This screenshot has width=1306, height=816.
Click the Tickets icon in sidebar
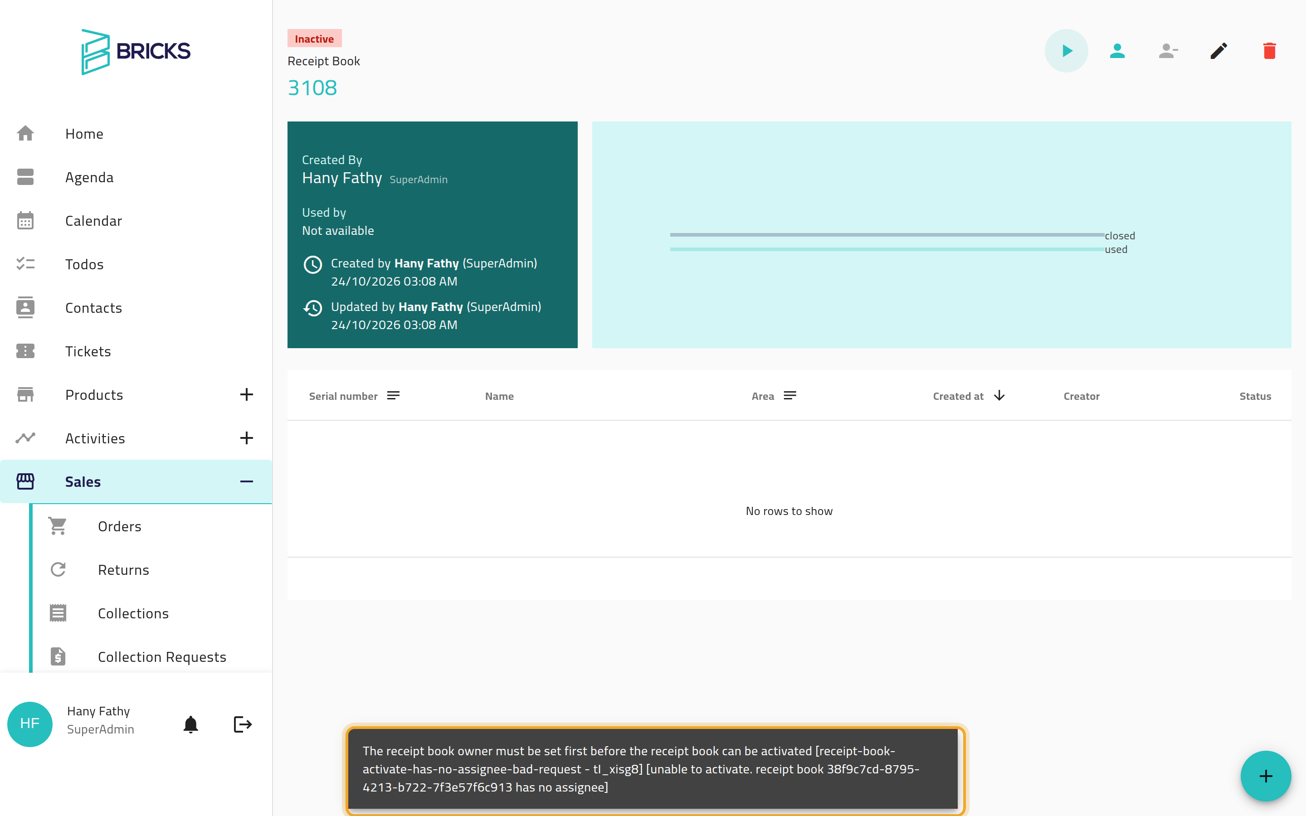pyautogui.click(x=25, y=351)
